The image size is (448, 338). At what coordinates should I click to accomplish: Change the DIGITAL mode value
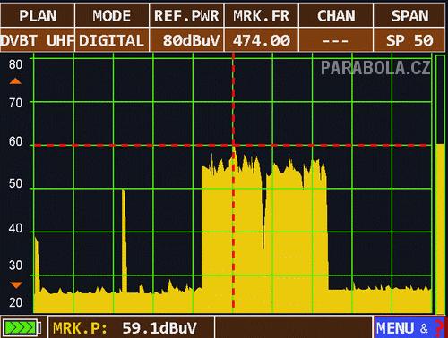pos(112,40)
